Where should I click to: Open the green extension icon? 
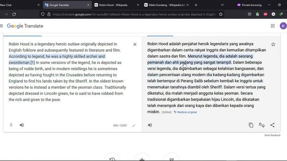[257, 14]
